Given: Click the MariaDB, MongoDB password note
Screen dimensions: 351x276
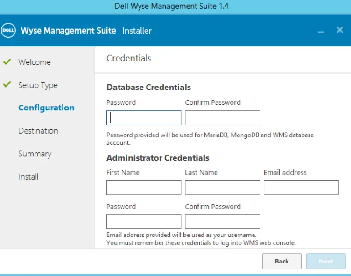Looking at the screenshot, I should [210, 139].
